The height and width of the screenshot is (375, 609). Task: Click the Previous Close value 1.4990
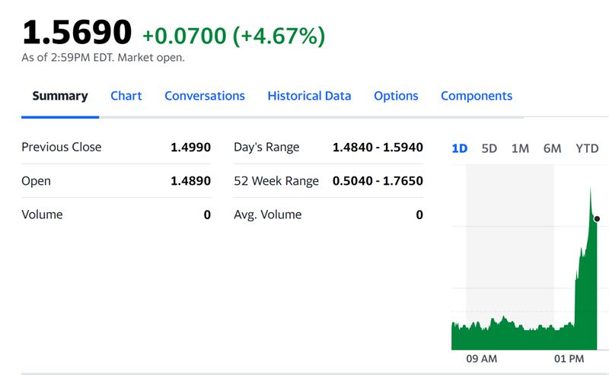point(191,147)
